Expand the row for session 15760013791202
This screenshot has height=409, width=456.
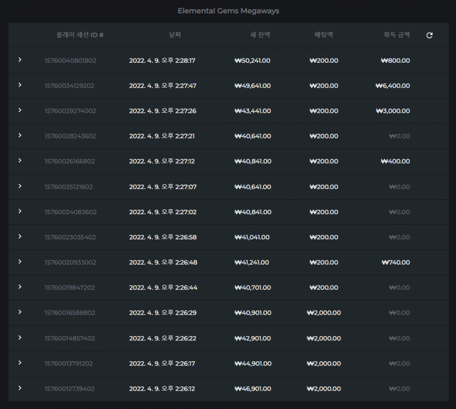(20, 363)
